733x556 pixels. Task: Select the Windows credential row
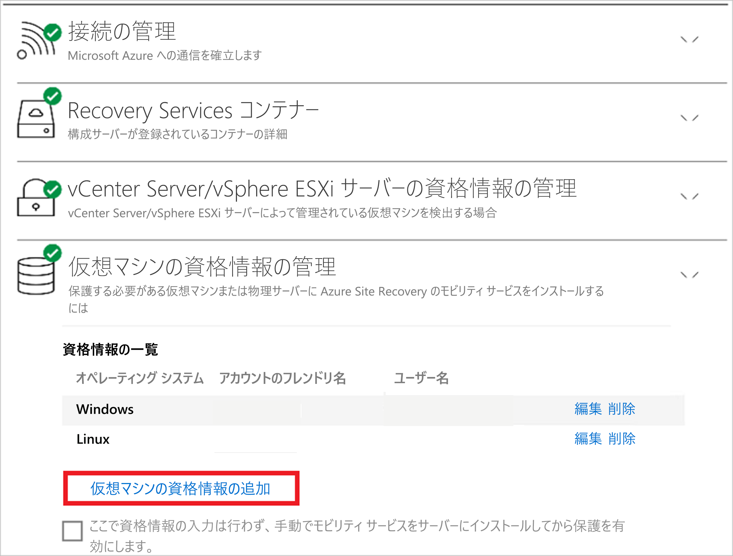[373, 410]
